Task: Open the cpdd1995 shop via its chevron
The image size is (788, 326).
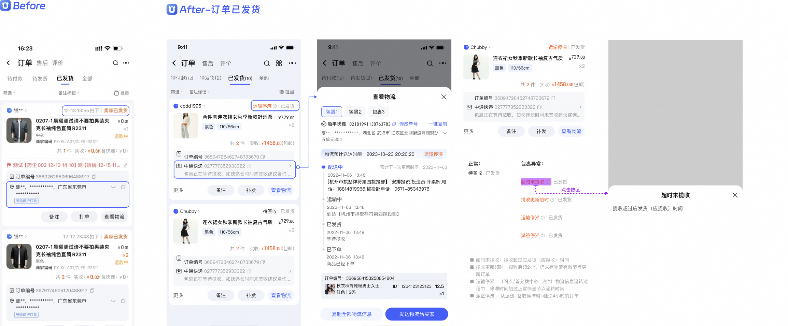Action: click(x=204, y=106)
